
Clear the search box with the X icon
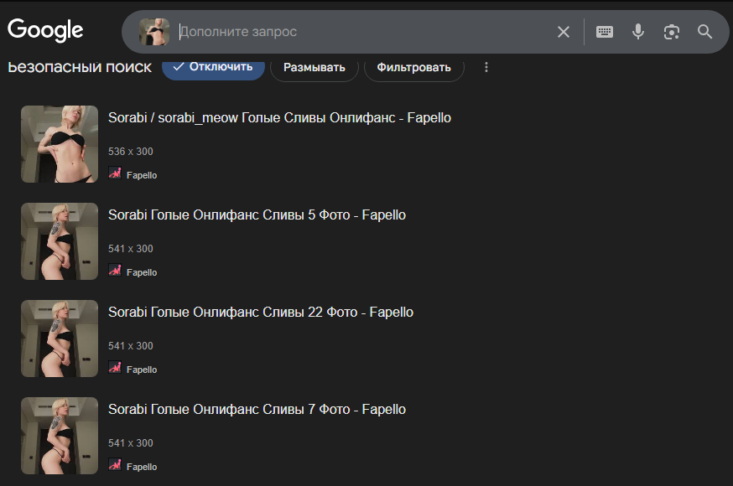coord(564,32)
